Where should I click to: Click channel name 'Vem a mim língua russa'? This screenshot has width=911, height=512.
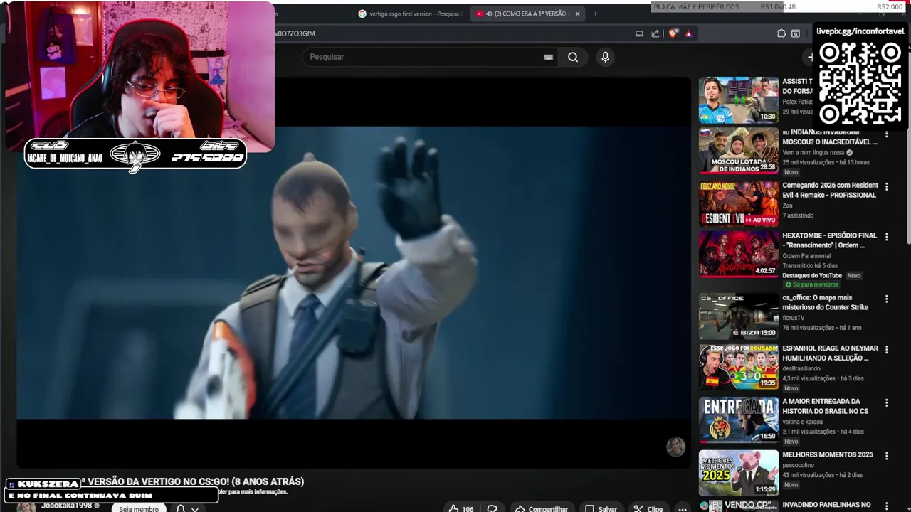(x=813, y=152)
